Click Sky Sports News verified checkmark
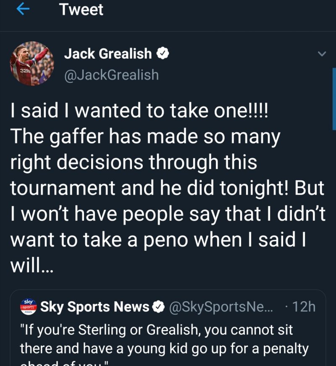The height and width of the screenshot is (366, 336). pyautogui.click(x=158, y=307)
